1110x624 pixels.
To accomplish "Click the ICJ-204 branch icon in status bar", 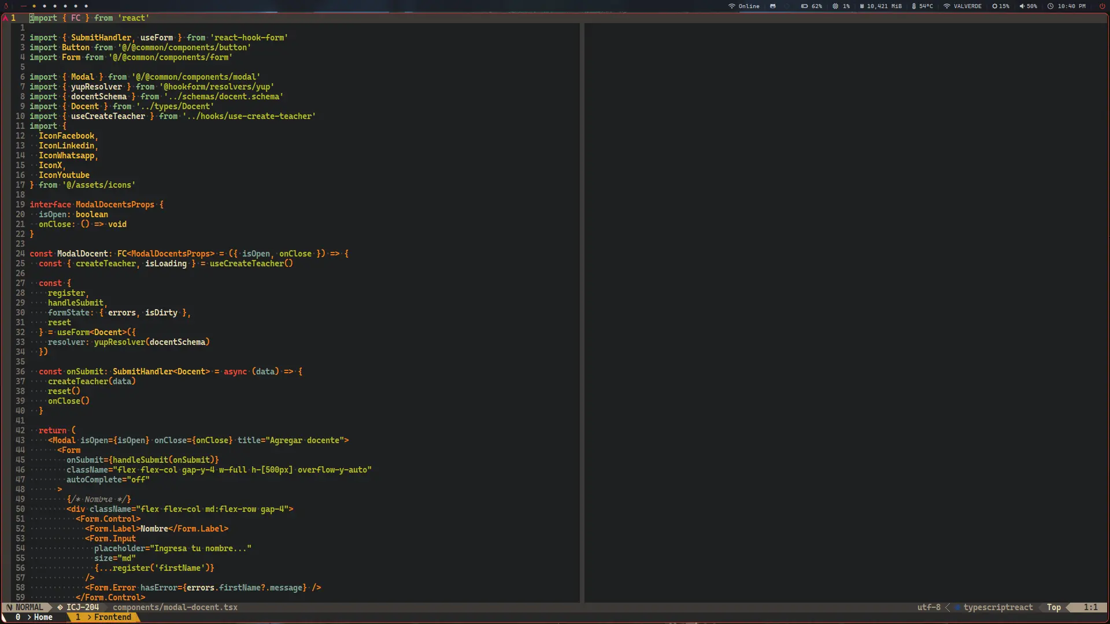I will pos(61,607).
